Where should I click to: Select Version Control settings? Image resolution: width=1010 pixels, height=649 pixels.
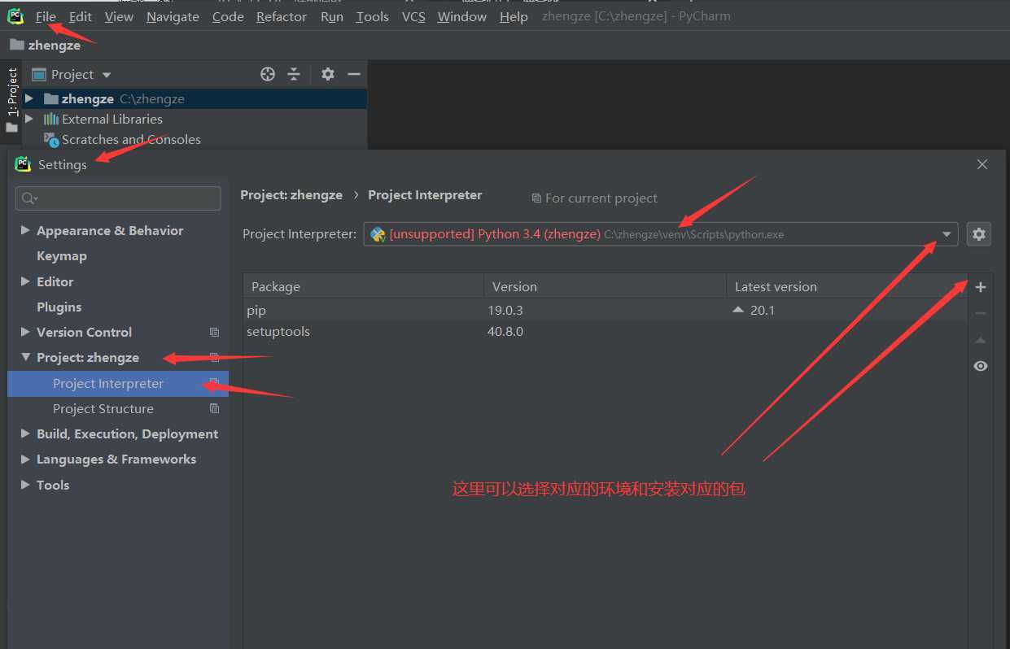85,332
